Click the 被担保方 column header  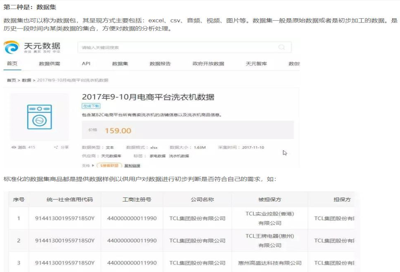point(270,199)
